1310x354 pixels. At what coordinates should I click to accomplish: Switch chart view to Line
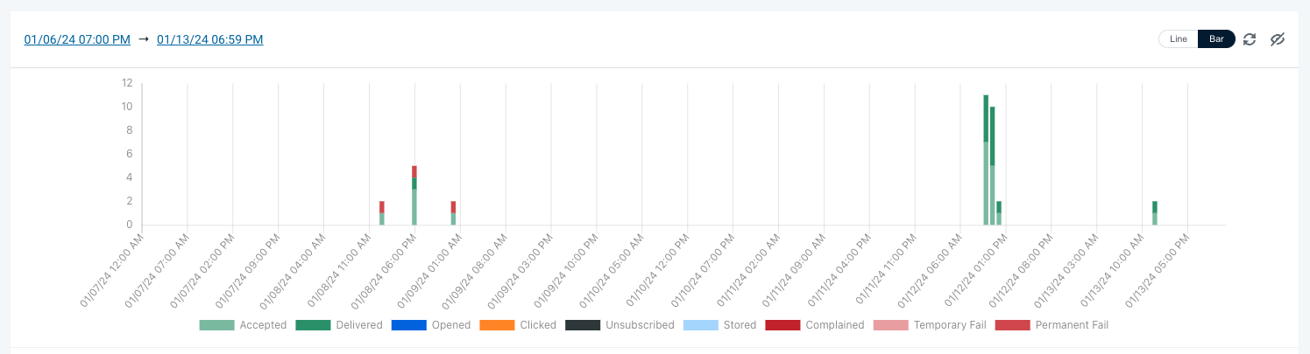[x=1179, y=39]
